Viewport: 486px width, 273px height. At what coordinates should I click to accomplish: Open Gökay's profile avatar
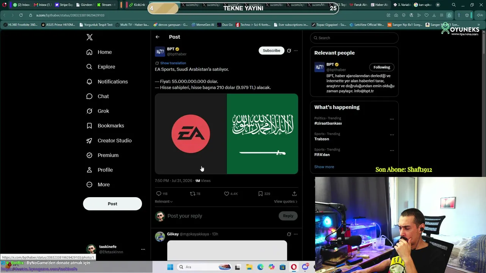(160, 237)
